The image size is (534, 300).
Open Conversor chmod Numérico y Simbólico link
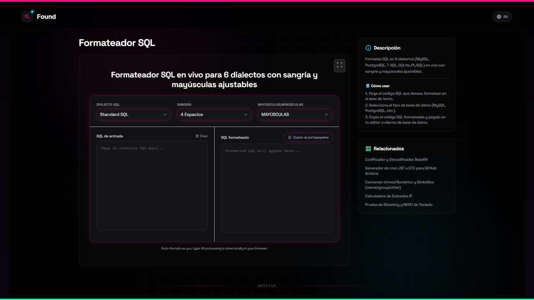(400, 185)
